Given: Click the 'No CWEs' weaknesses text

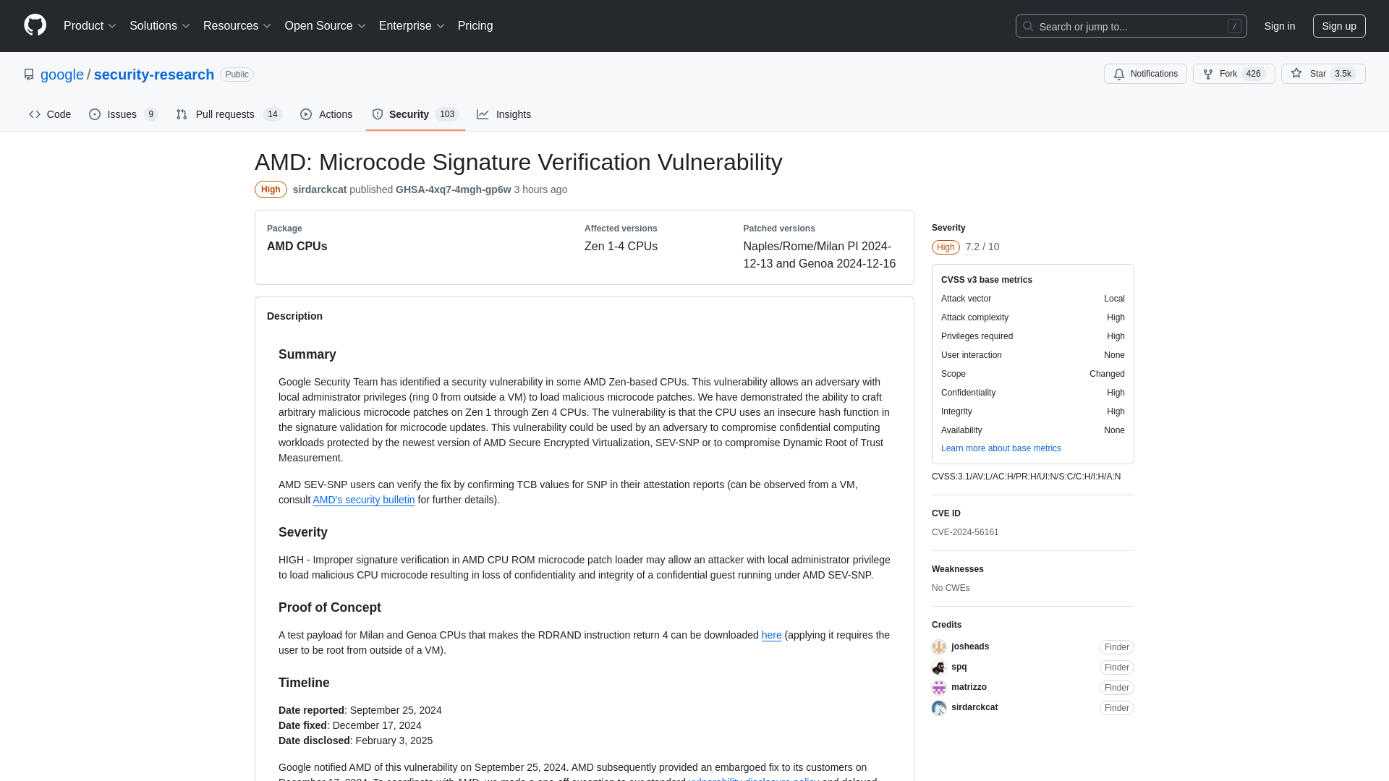Looking at the screenshot, I should (x=951, y=588).
